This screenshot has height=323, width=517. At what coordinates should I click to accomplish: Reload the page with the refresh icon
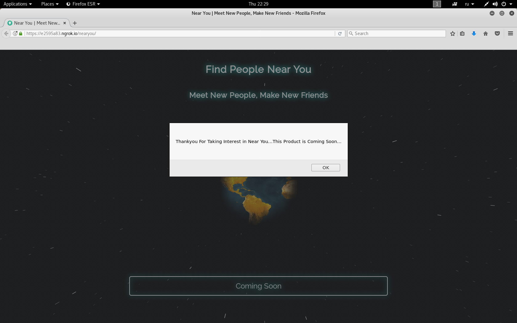click(x=340, y=34)
